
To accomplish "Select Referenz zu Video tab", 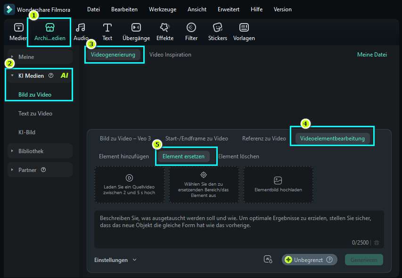I will coord(264,139).
